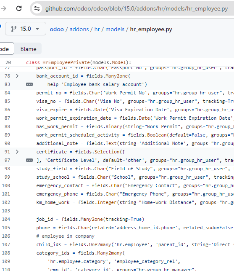Image resolution: width=234 pixels, height=271 pixels.
Task: Open the addons breadcrumb link
Action: click(79, 29)
